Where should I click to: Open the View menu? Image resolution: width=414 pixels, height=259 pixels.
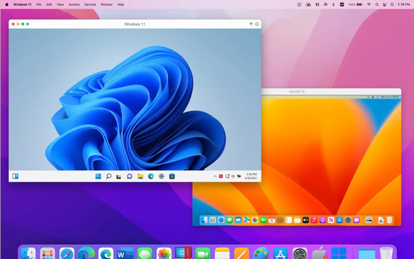point(60,5)
